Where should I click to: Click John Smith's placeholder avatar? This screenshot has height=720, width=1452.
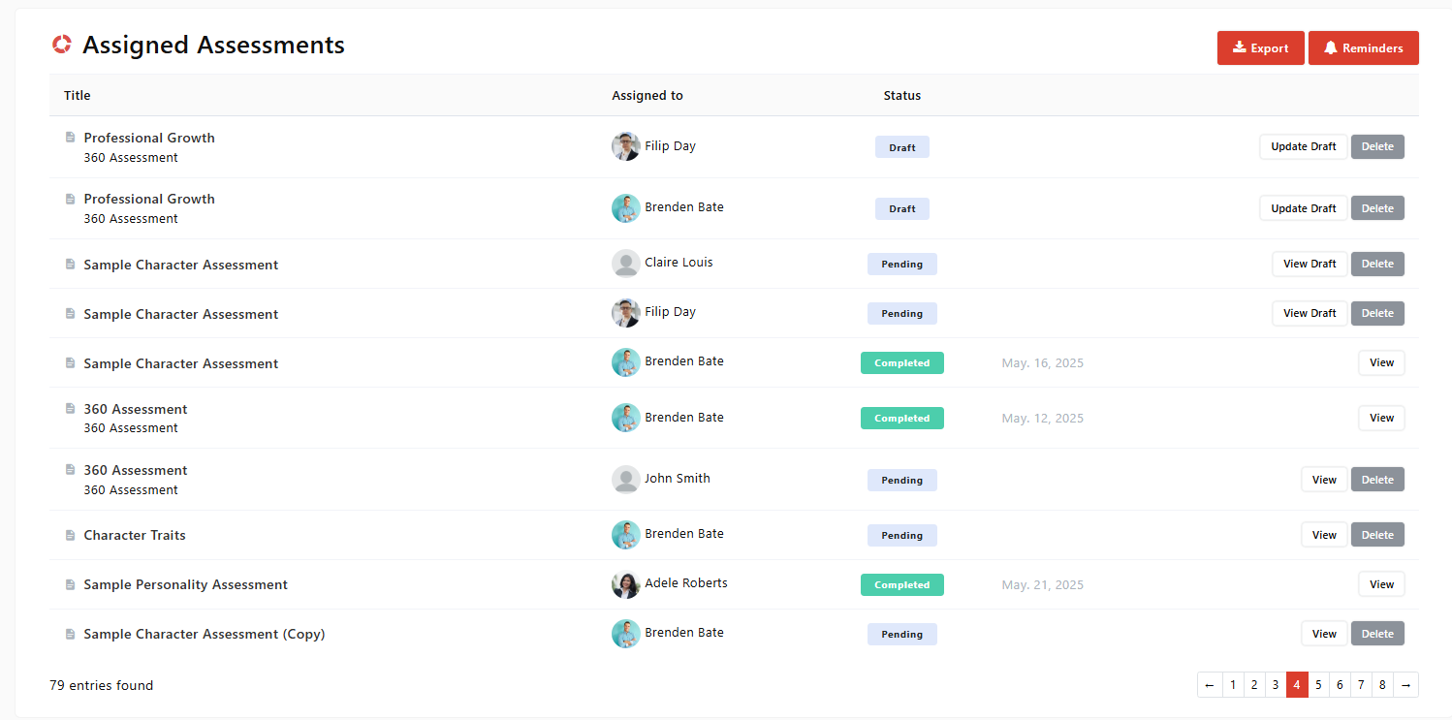click(x=625, y=479)
